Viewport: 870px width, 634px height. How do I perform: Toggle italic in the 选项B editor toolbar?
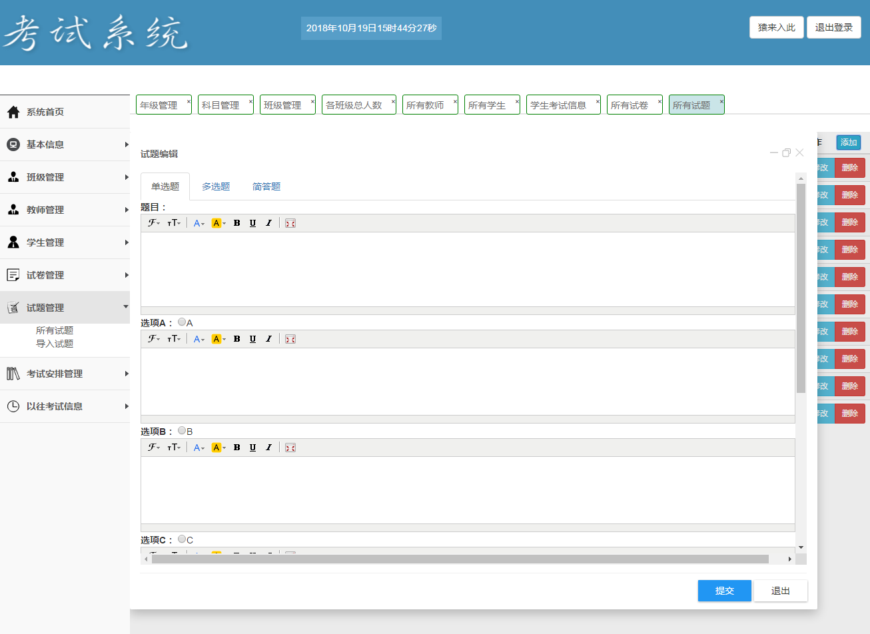268,448
